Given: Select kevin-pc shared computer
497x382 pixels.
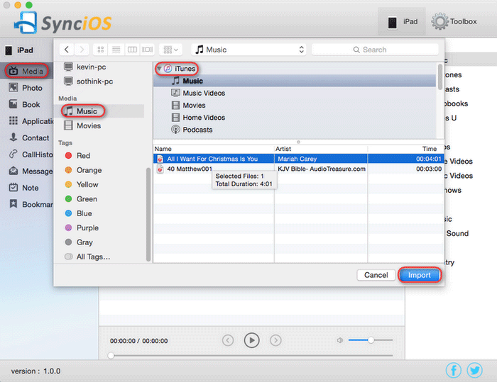Looking at the screenshot, I should pos(85,67).
